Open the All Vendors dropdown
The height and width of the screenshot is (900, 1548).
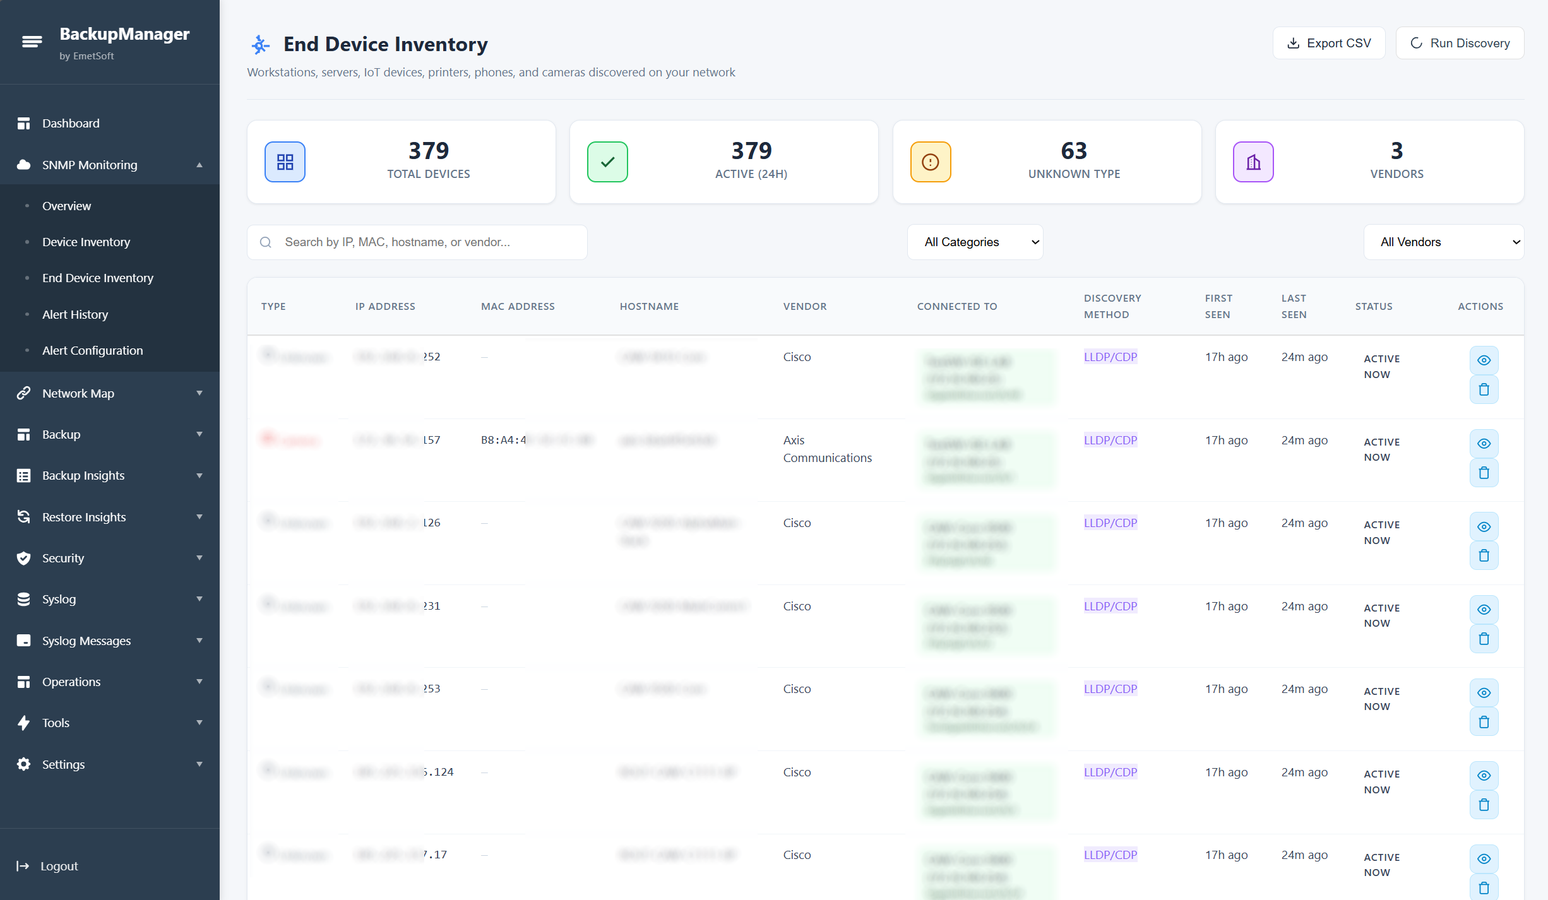[1444, 242]
